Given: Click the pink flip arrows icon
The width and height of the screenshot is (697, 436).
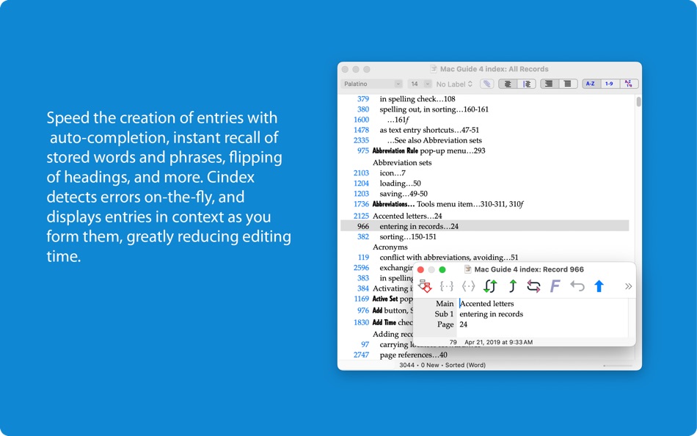Looking at the screenshot, I should [533, 286].
